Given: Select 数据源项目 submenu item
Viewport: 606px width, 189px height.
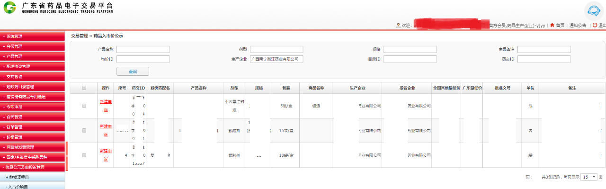Looking at the screenshot, I should 32,177.
